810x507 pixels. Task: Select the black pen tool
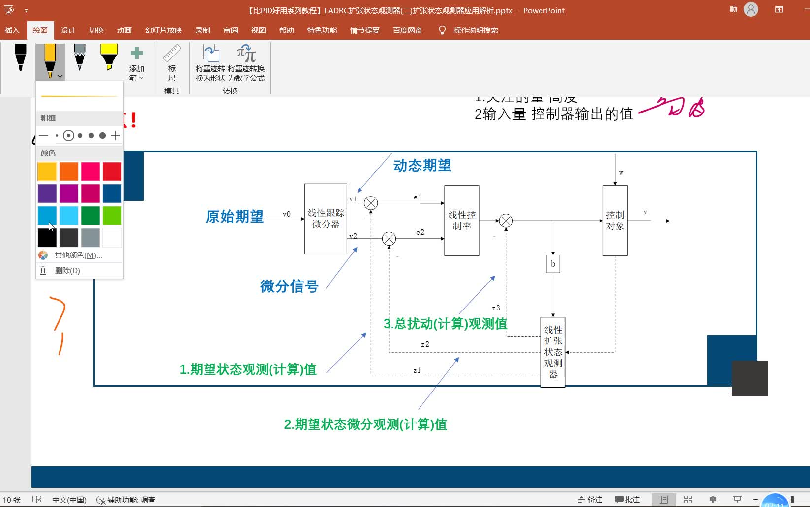point(20,58)
